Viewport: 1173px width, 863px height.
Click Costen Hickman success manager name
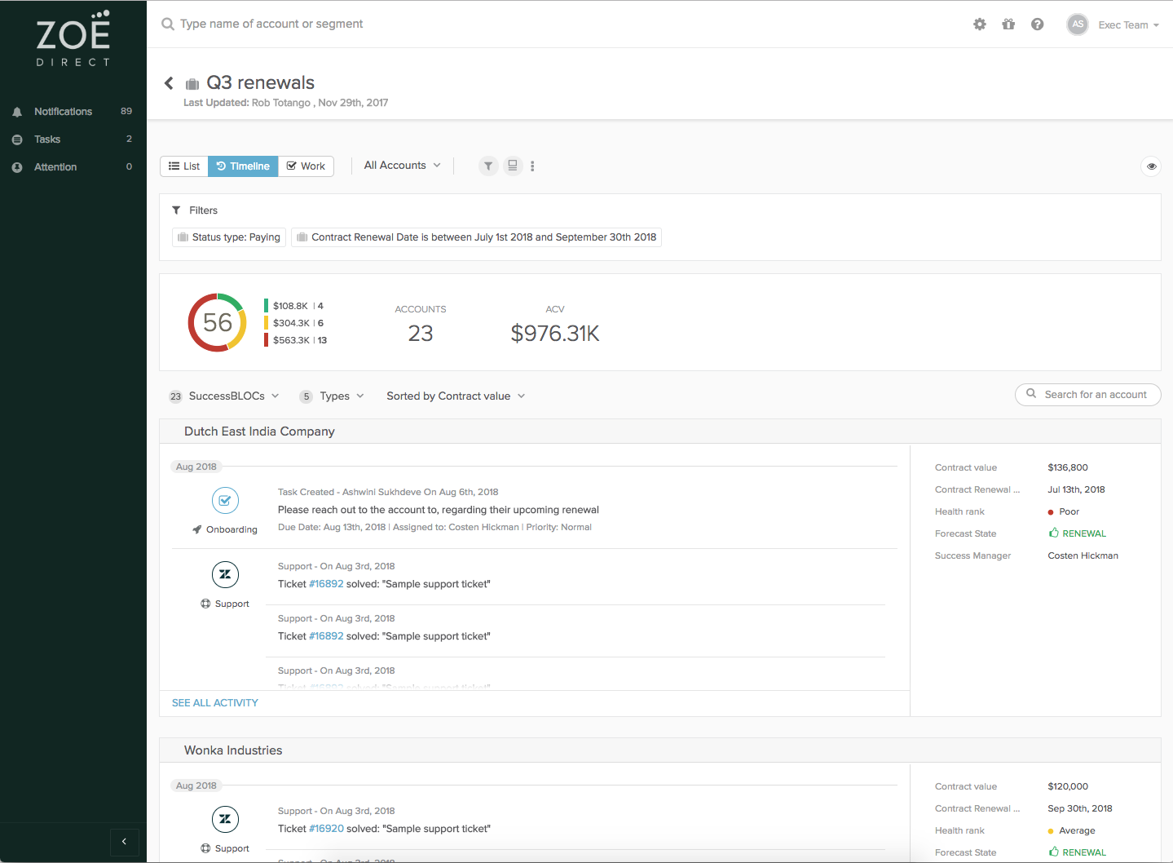tap(1083, 556)
